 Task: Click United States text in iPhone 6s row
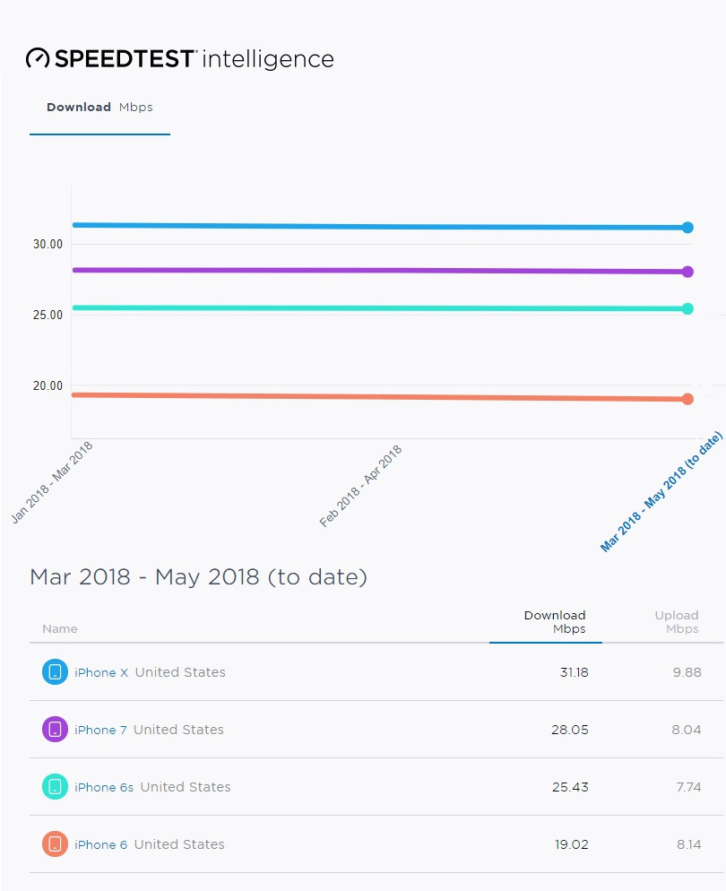coord(186,787)
